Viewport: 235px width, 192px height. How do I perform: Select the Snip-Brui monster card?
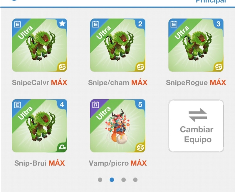[x=40, y=126]
